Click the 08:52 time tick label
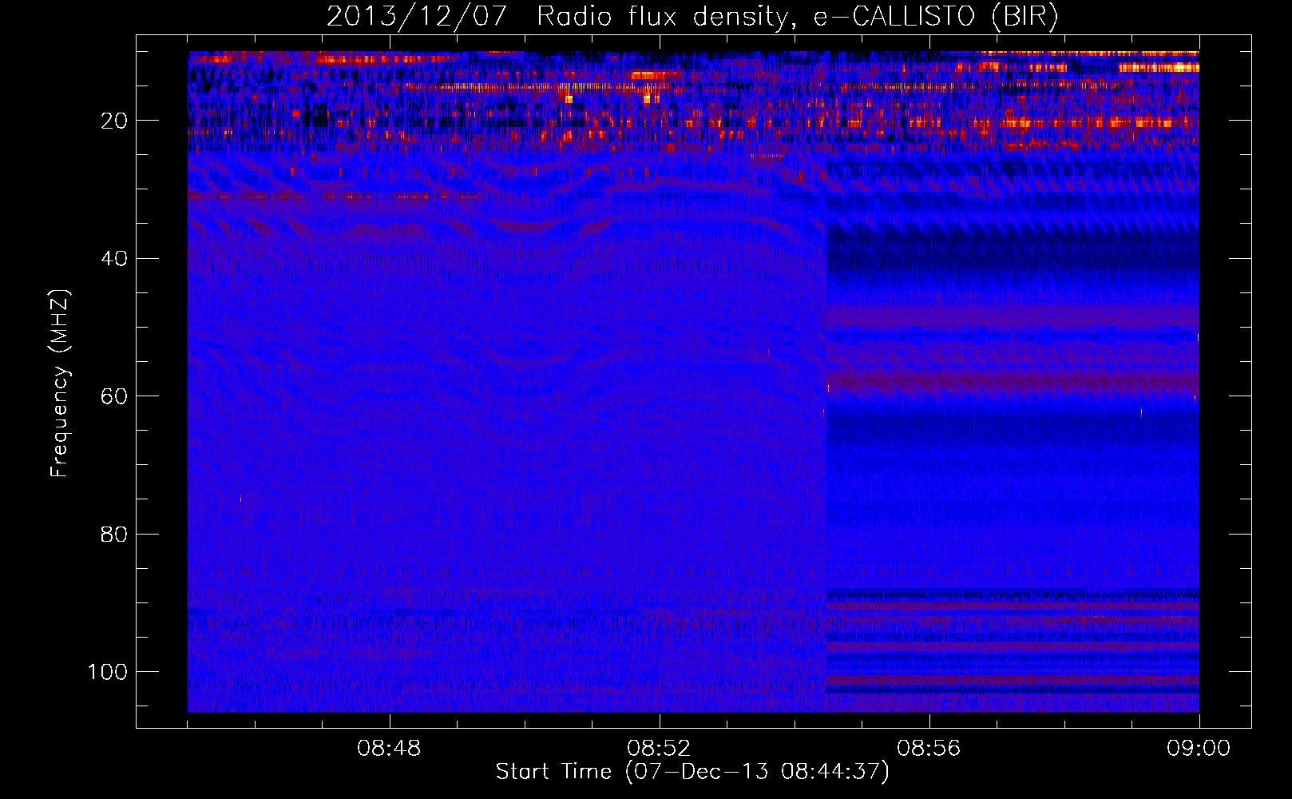This screenshot has height=799, width=1292. [x=659, y=749]
